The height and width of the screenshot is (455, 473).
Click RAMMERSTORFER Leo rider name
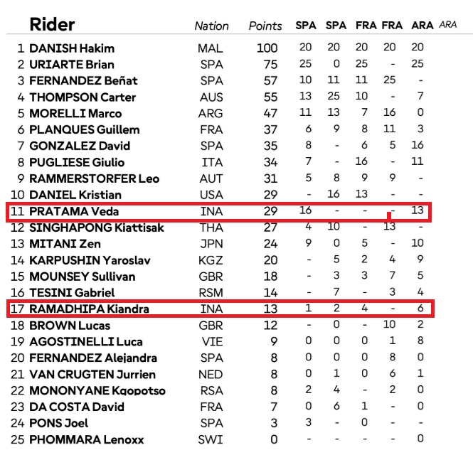tap(94, 178)
